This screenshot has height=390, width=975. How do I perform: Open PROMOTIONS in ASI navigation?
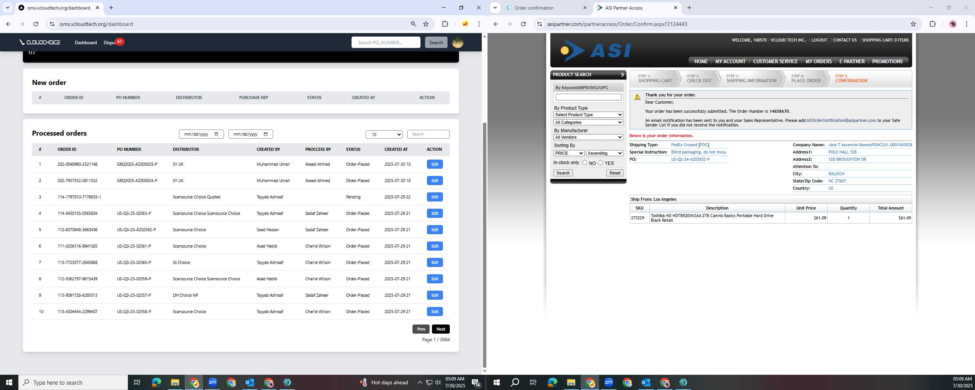887,61
